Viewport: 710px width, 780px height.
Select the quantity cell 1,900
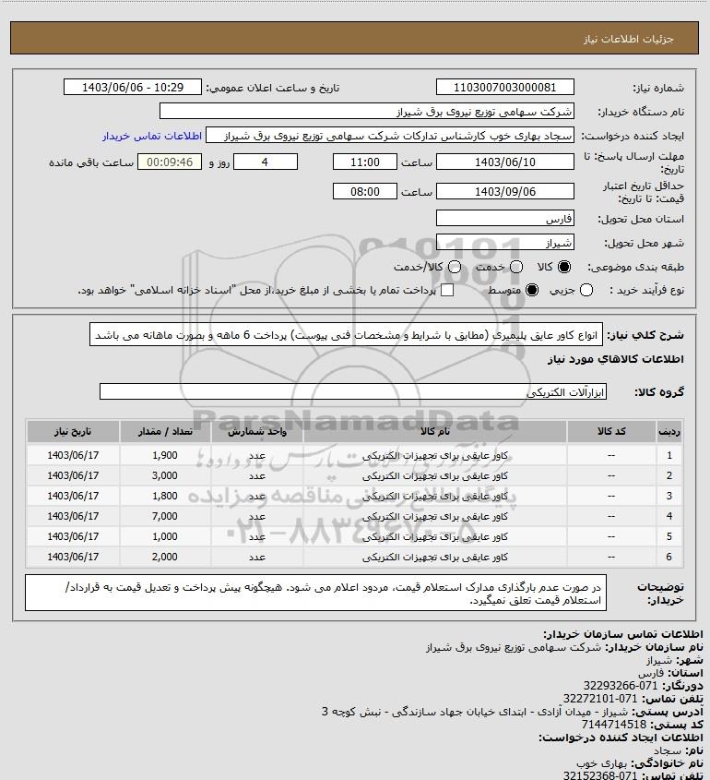[x=165, y=455]
